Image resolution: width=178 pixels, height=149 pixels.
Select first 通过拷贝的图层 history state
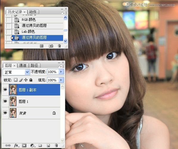point(38,26)
